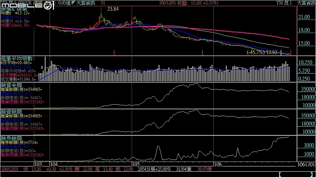Click the 103 year marker on the timeline
The width and height of the screenshot is (316, 177).
pyautogui.click(x=38, y=165)
